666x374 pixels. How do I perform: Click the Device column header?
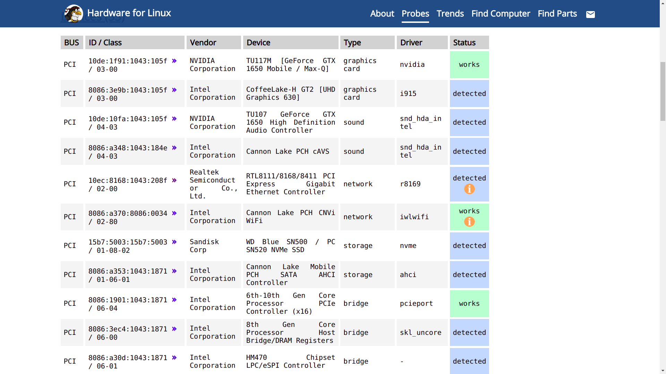pos(291,43)
